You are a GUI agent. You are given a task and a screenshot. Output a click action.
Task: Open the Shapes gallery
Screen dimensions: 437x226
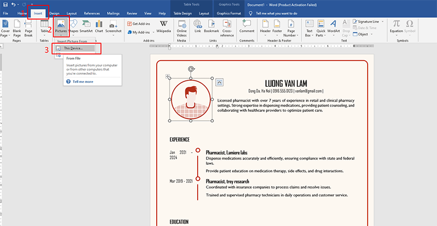point(73,29)
